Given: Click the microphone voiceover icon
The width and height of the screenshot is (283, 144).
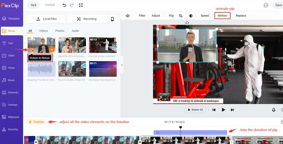Looking at the screenshot, I should pyautogui.click(x=273, y=110).
